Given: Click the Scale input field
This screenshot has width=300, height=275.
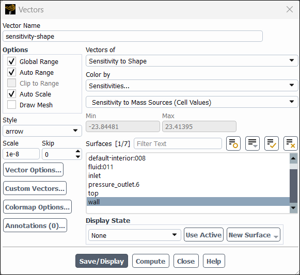Looking at the screenshot, I should [x=21, y=154].
